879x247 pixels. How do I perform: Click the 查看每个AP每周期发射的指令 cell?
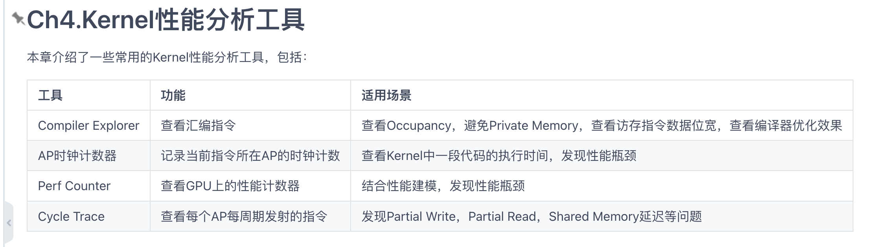pos(244,216)
